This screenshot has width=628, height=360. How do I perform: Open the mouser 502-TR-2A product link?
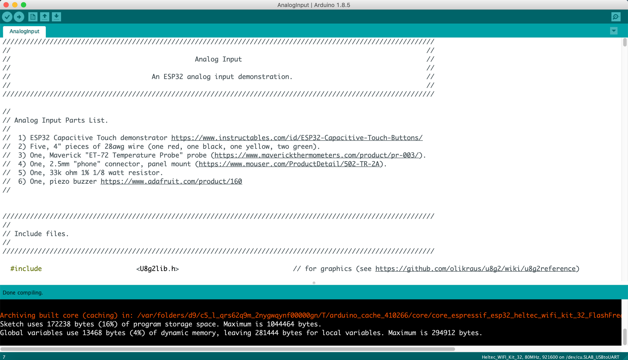[289, 164]
